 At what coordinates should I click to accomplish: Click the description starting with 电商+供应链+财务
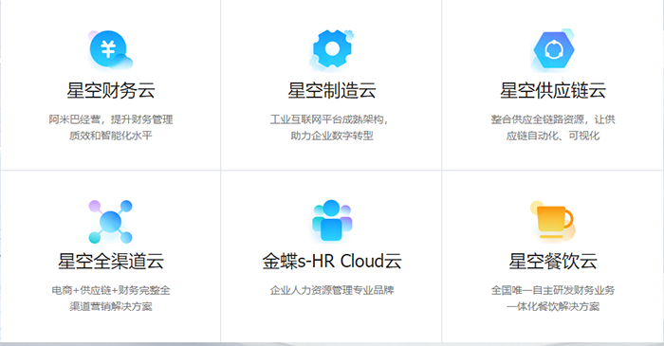coord(111,299)
